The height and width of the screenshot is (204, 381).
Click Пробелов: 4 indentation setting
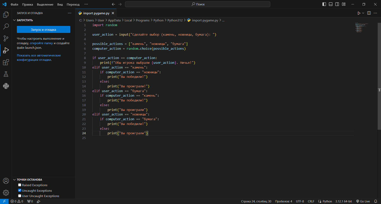click(x=284, y=201)
